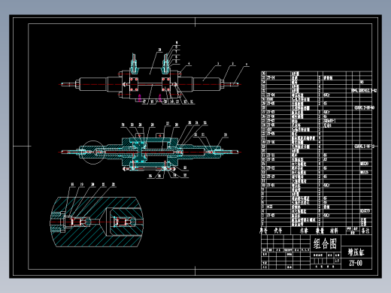Viewport: 391px width, 293px height.
Task: Click the '名称' column header
Action: pos(304,231)
